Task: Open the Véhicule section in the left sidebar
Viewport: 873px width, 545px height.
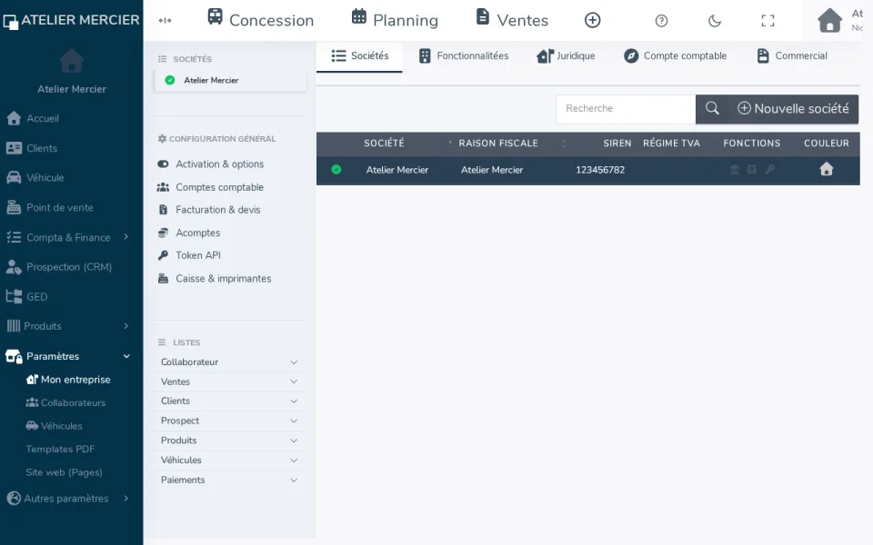Action: coord(35,178)
